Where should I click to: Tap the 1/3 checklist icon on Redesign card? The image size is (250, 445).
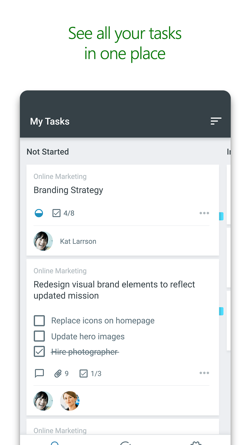(84, 373)
